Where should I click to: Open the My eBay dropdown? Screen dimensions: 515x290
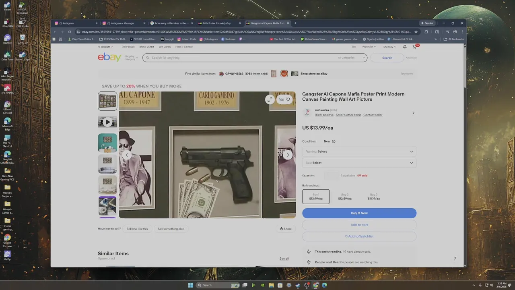389,47
